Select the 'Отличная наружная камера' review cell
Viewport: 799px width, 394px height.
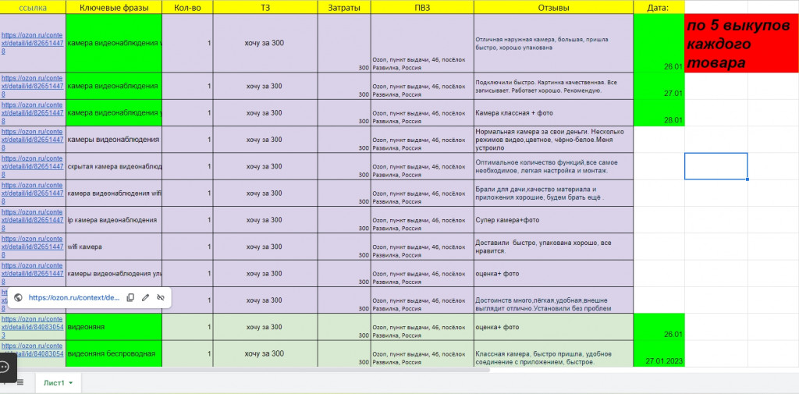553,44
